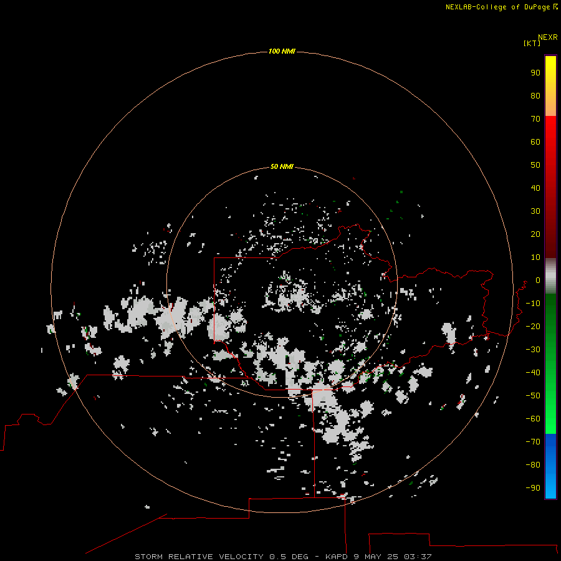561x561 pixels.
Task: Click the [KT] units label
Action: coord(532,43)
